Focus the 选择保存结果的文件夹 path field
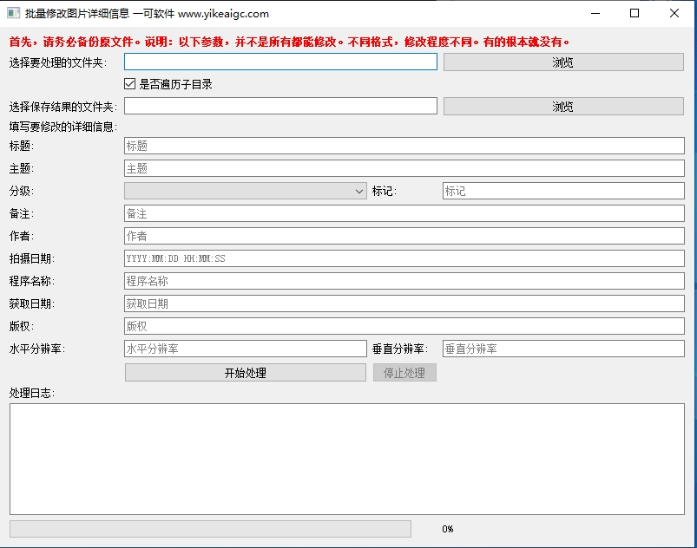 280,106
